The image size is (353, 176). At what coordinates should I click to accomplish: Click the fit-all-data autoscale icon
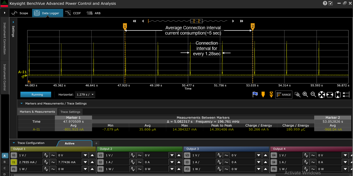tap(322, 95)
